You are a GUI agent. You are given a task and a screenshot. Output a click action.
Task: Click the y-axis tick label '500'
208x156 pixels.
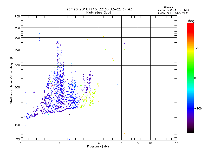[17, 38]
